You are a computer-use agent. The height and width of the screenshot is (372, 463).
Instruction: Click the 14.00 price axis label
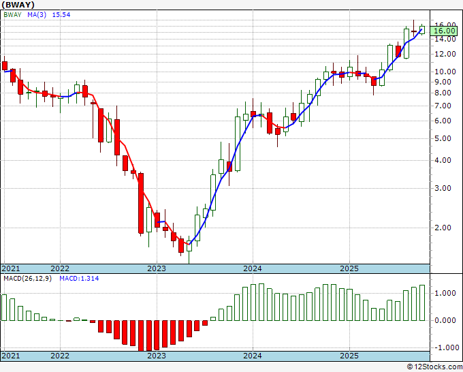pyautogui.click(x=445, y=39)
